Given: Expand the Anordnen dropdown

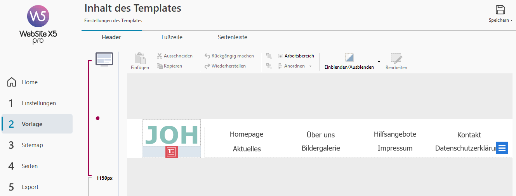Looking at the screenshot, I should click(x=310, y=66).
